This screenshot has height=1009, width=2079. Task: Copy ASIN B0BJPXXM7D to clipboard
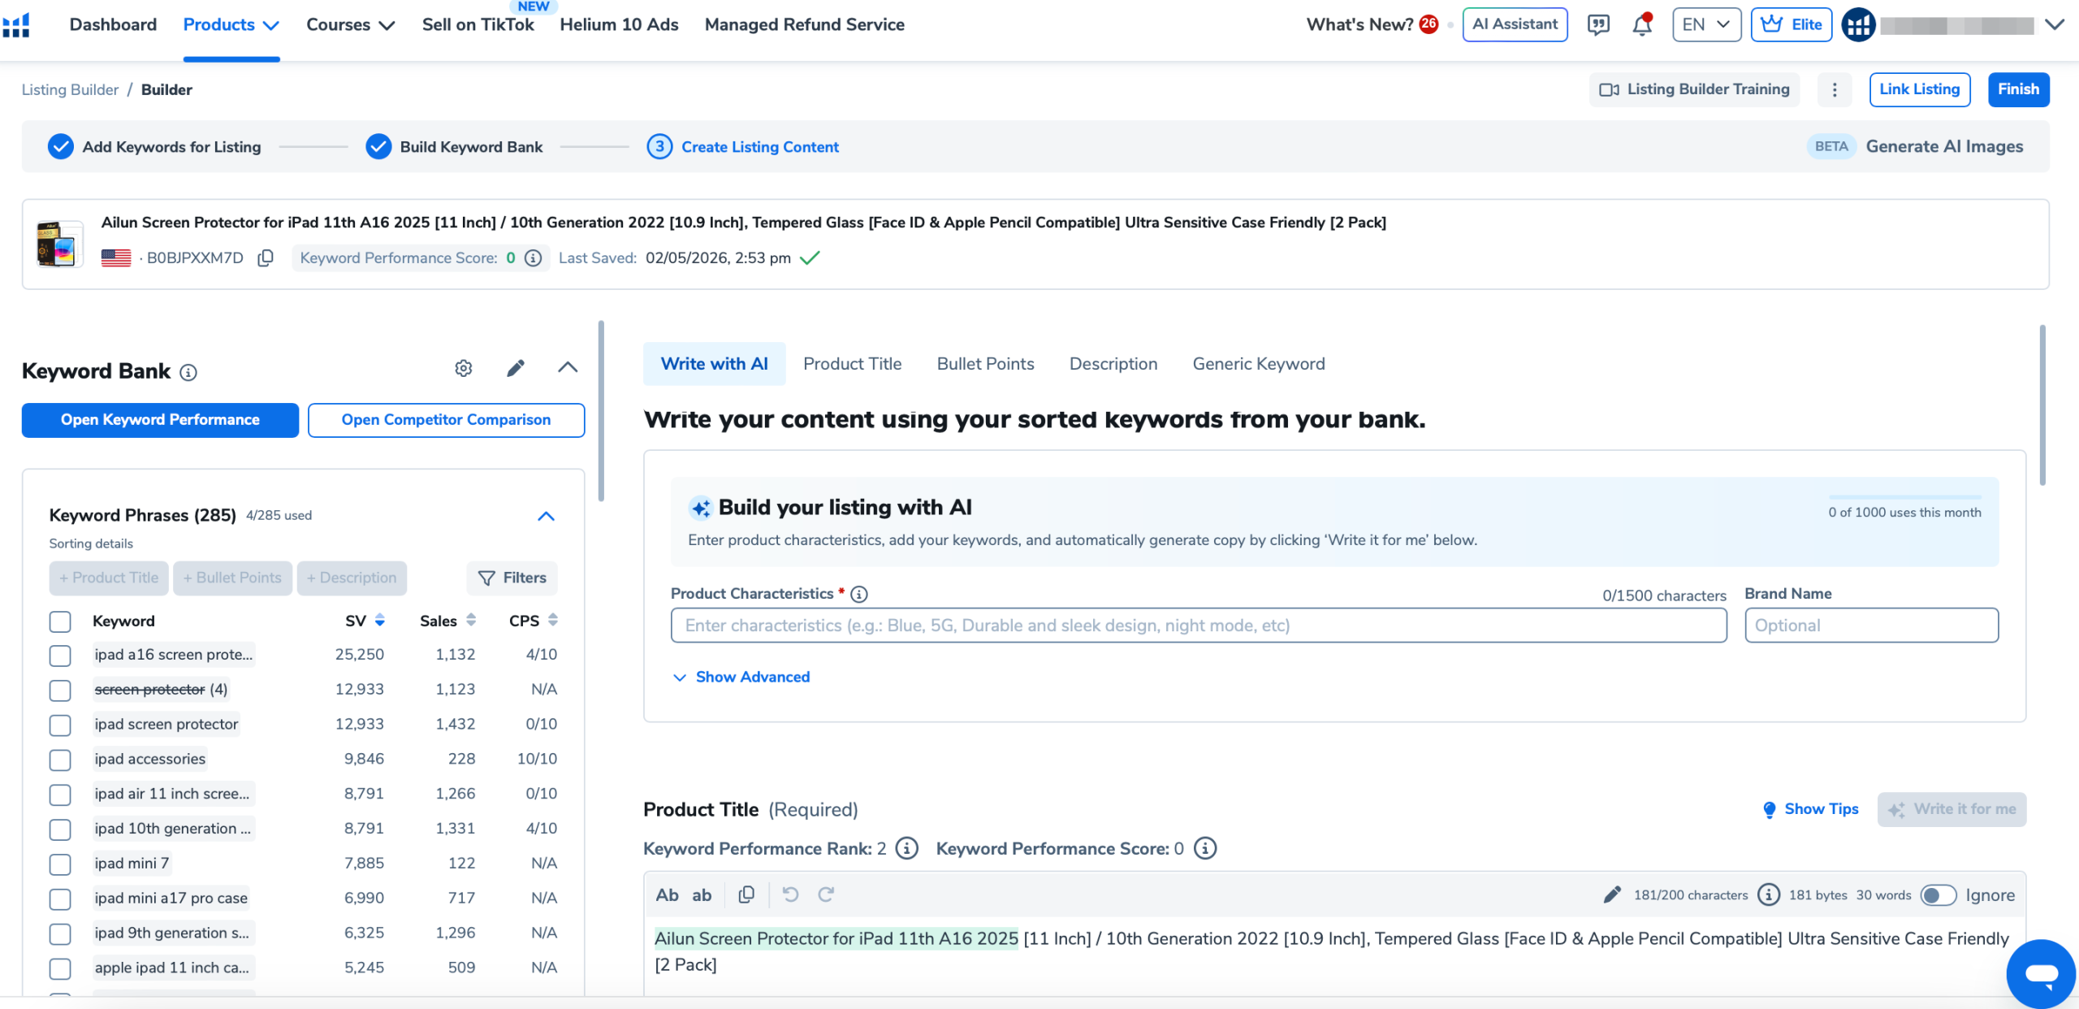point(266,258)
